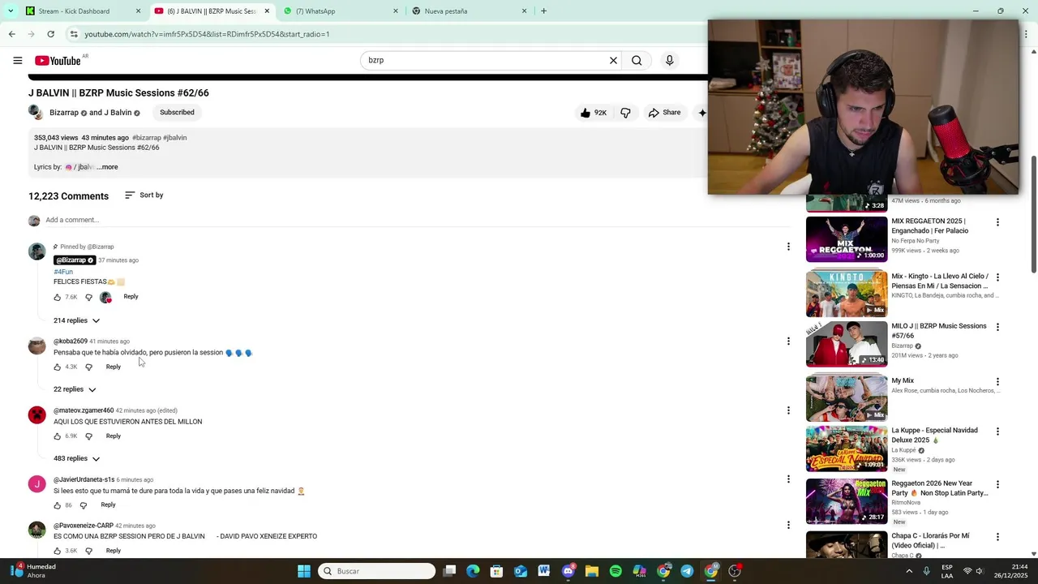Open the #4Fun hashtag link
Image resolution: width=1038 pixels, height=584 pixels.
pyautogui.click(x=63, y=272)
